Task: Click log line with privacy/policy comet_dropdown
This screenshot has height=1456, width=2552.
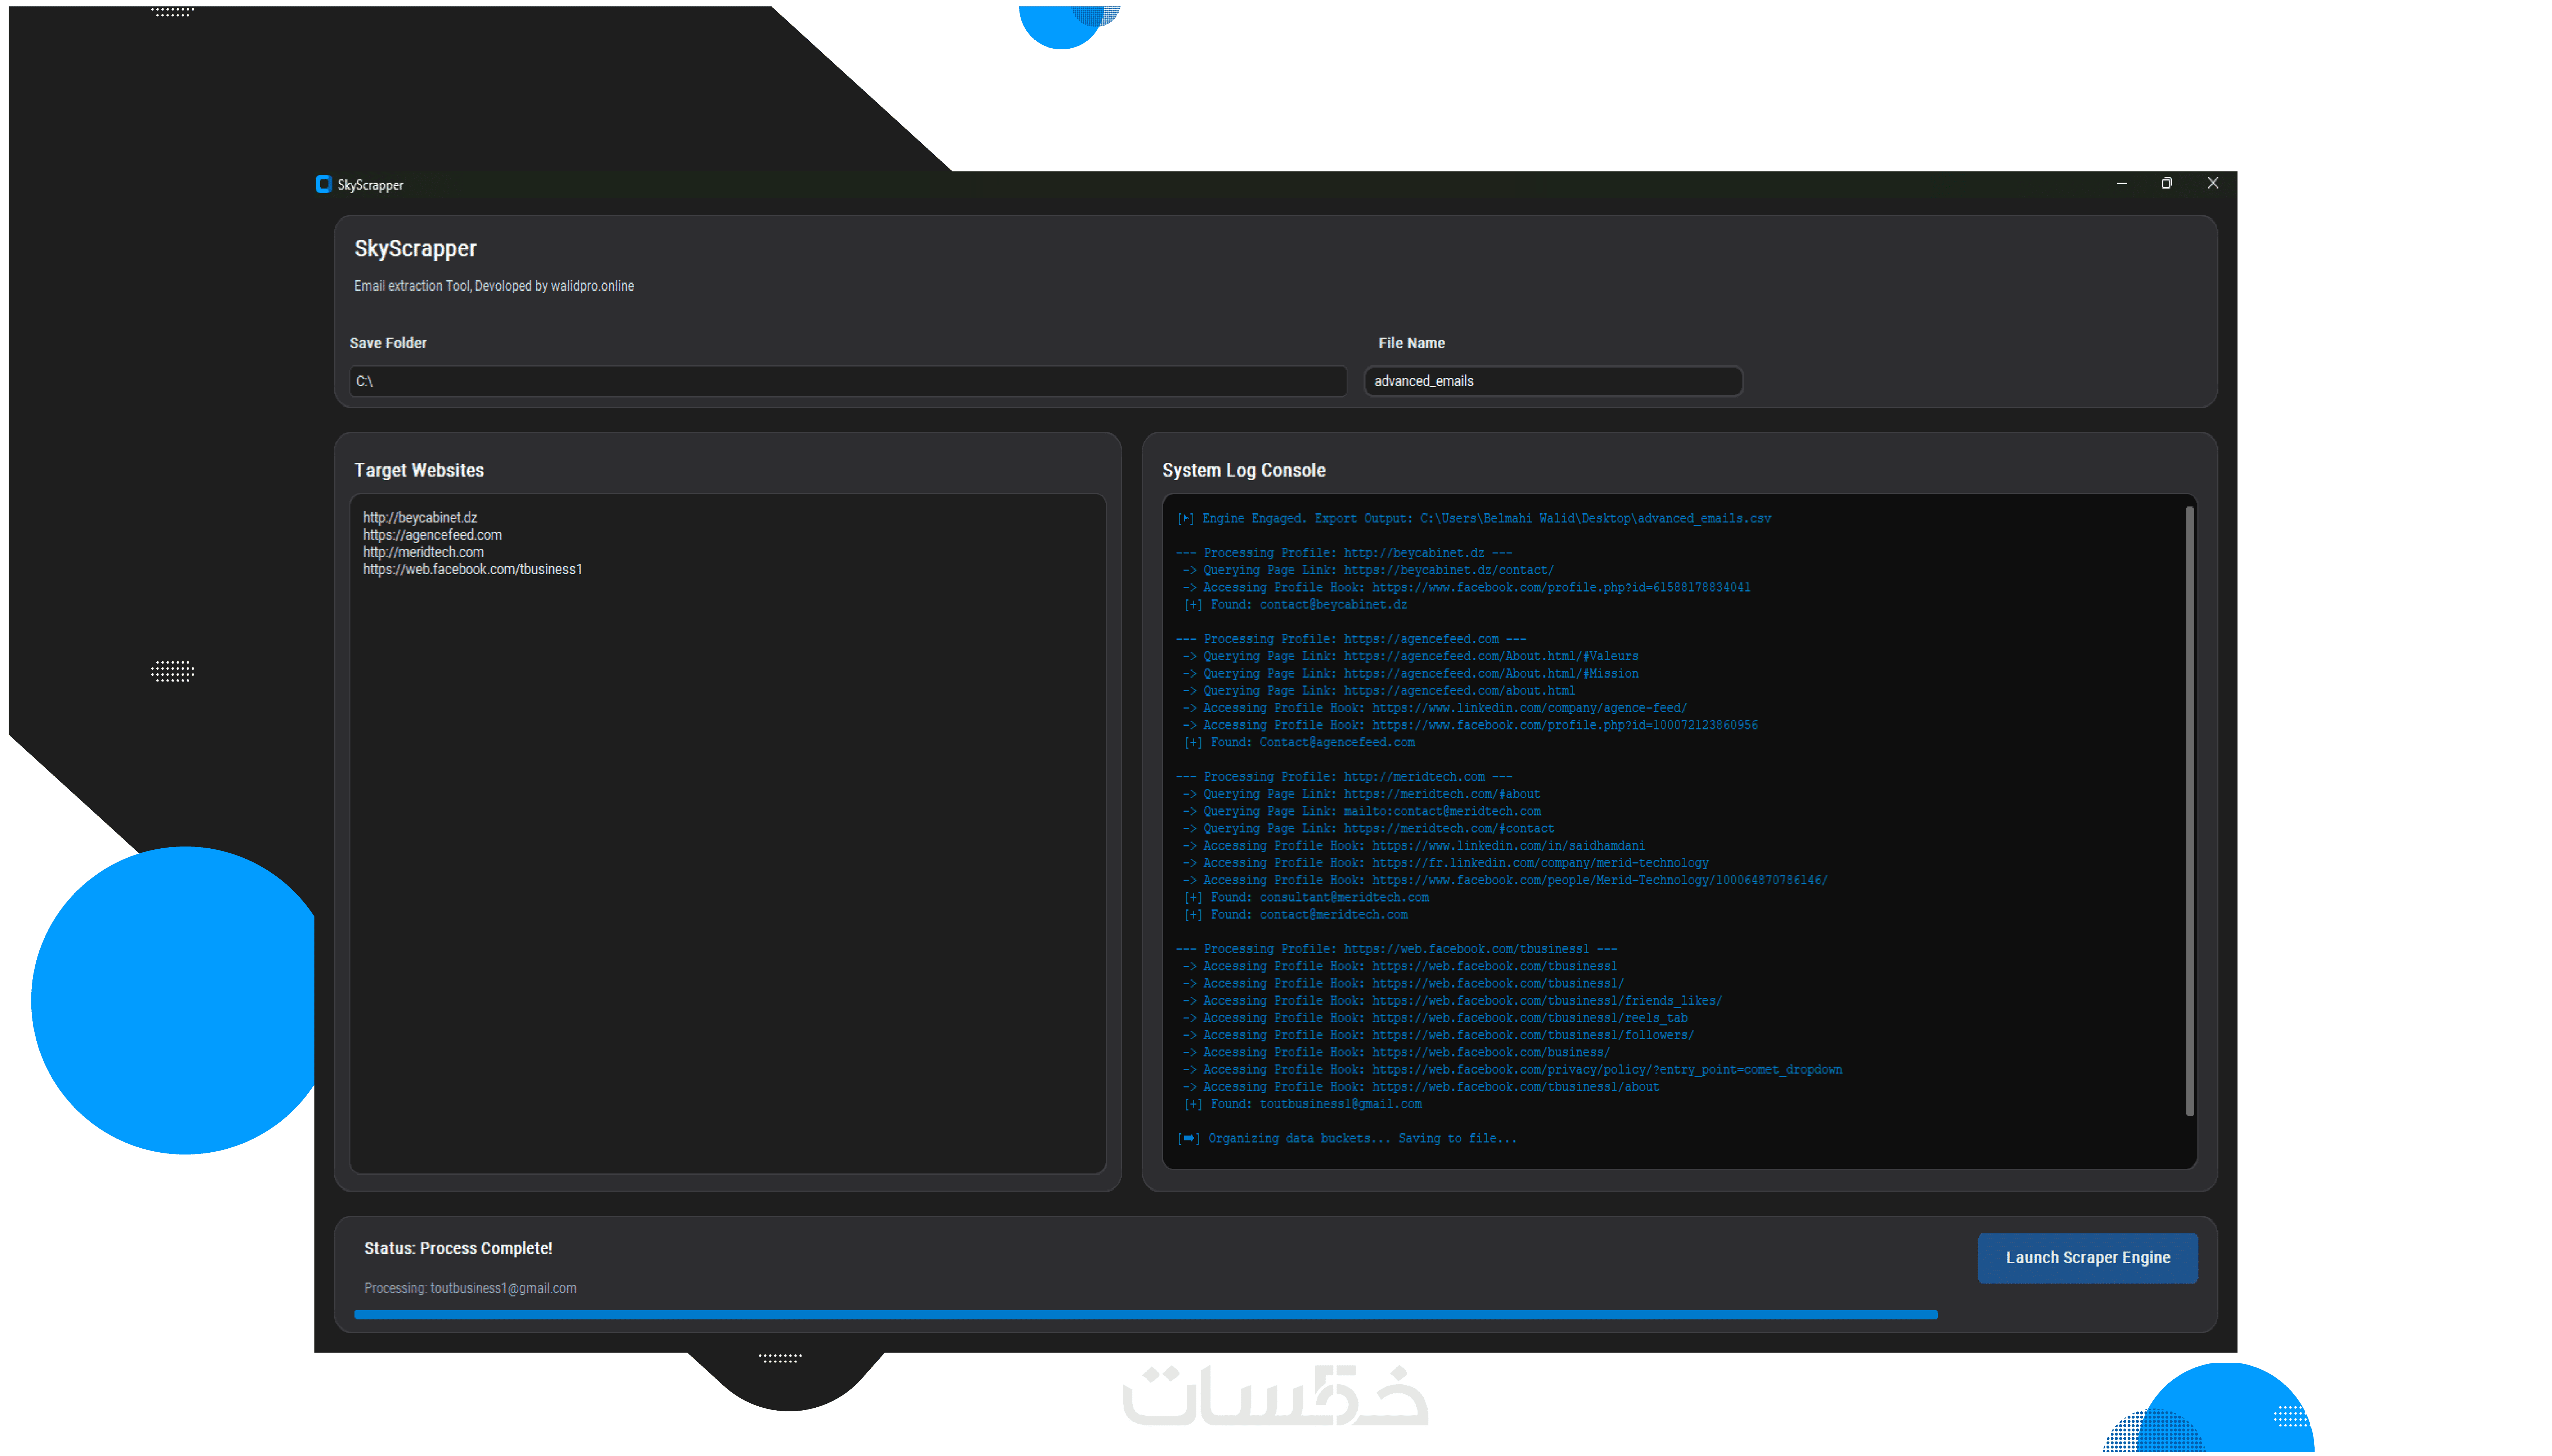Action: [1513, 1070]
